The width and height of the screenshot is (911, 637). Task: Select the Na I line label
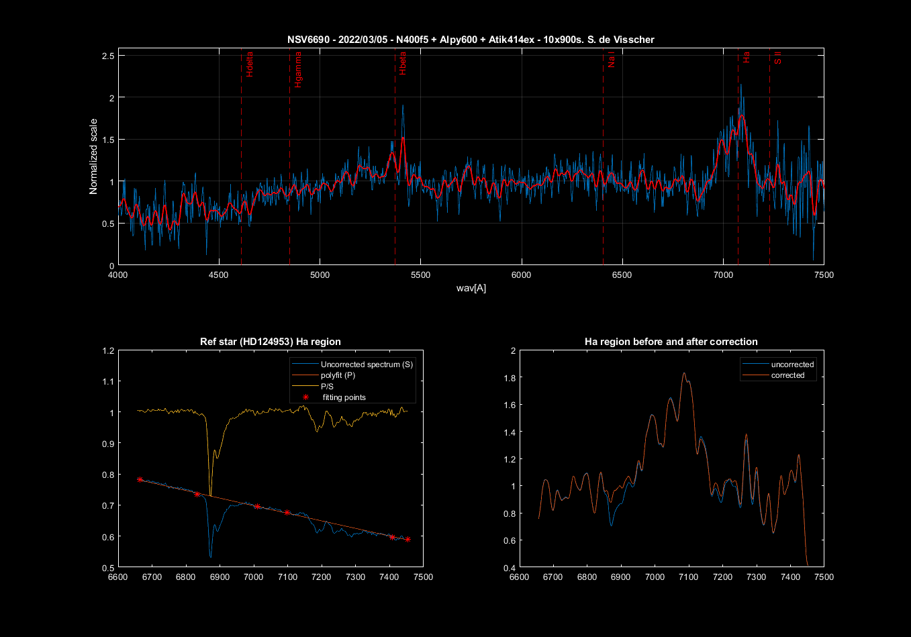point(611,60)
